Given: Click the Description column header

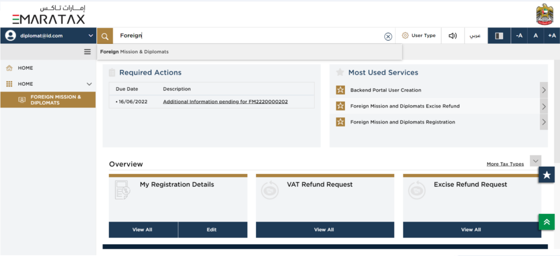Looking at the screenshot, I should (x=177, y=89).
